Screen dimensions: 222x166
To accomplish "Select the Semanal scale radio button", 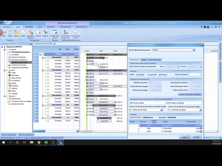I will (137, 75).
